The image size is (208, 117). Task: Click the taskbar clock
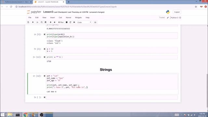pyautogui.click(x=202, y=115)
